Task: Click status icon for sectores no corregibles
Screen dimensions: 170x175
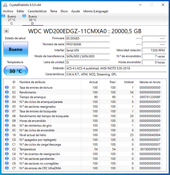Action: 7,163
